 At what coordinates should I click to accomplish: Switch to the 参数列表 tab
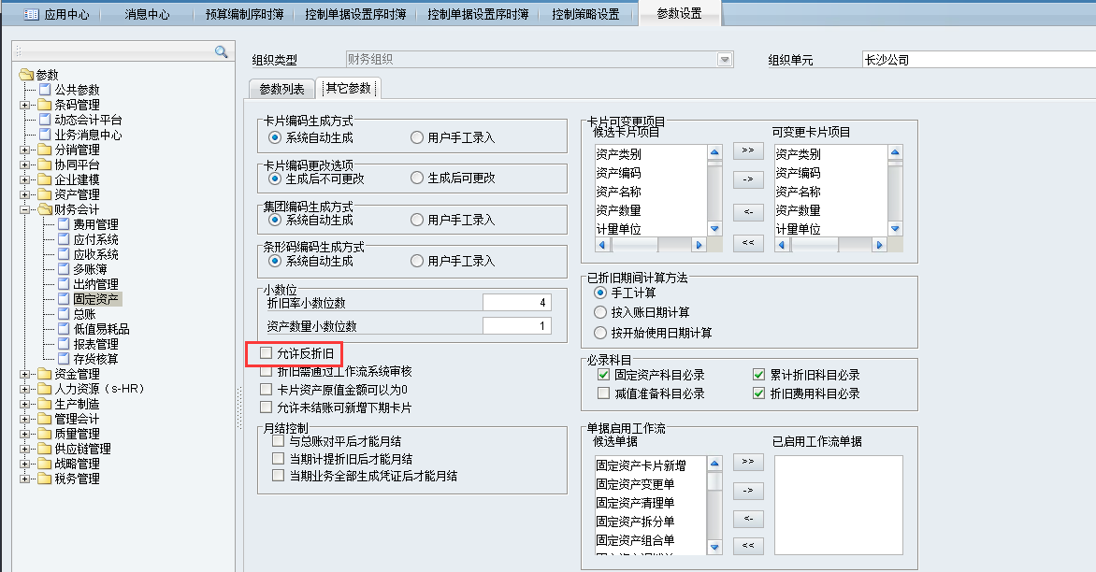point(281,89)
